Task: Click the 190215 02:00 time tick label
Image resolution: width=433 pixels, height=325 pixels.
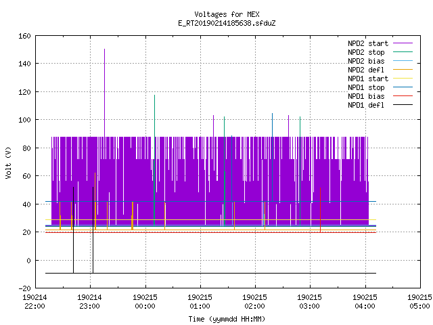Action: 254,302
